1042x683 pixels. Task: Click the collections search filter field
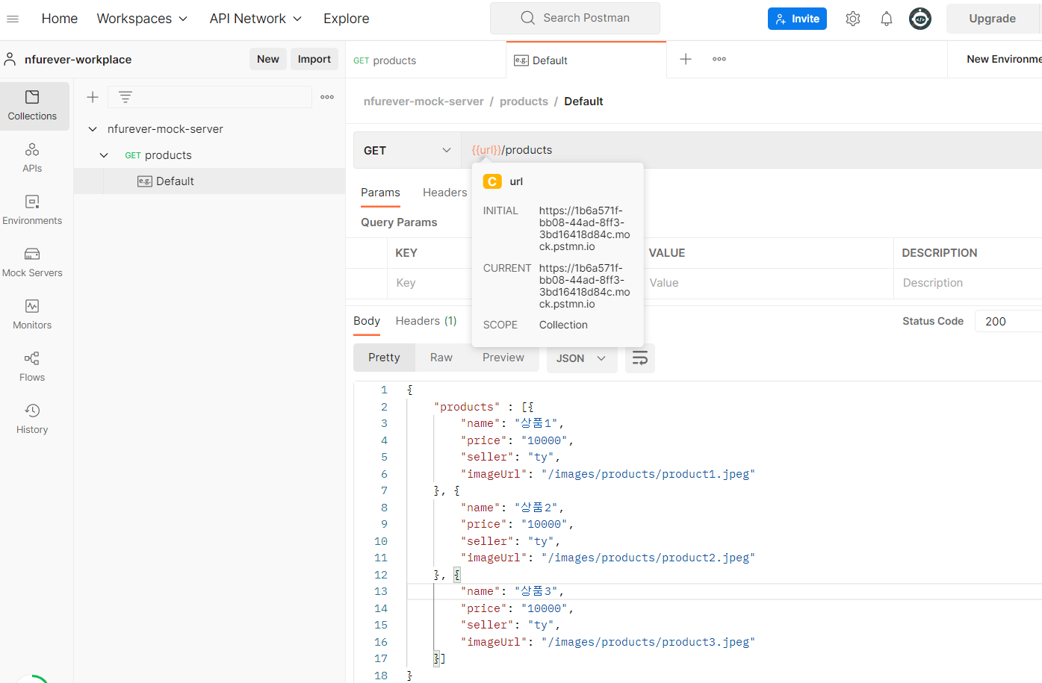tap(210, 97)
